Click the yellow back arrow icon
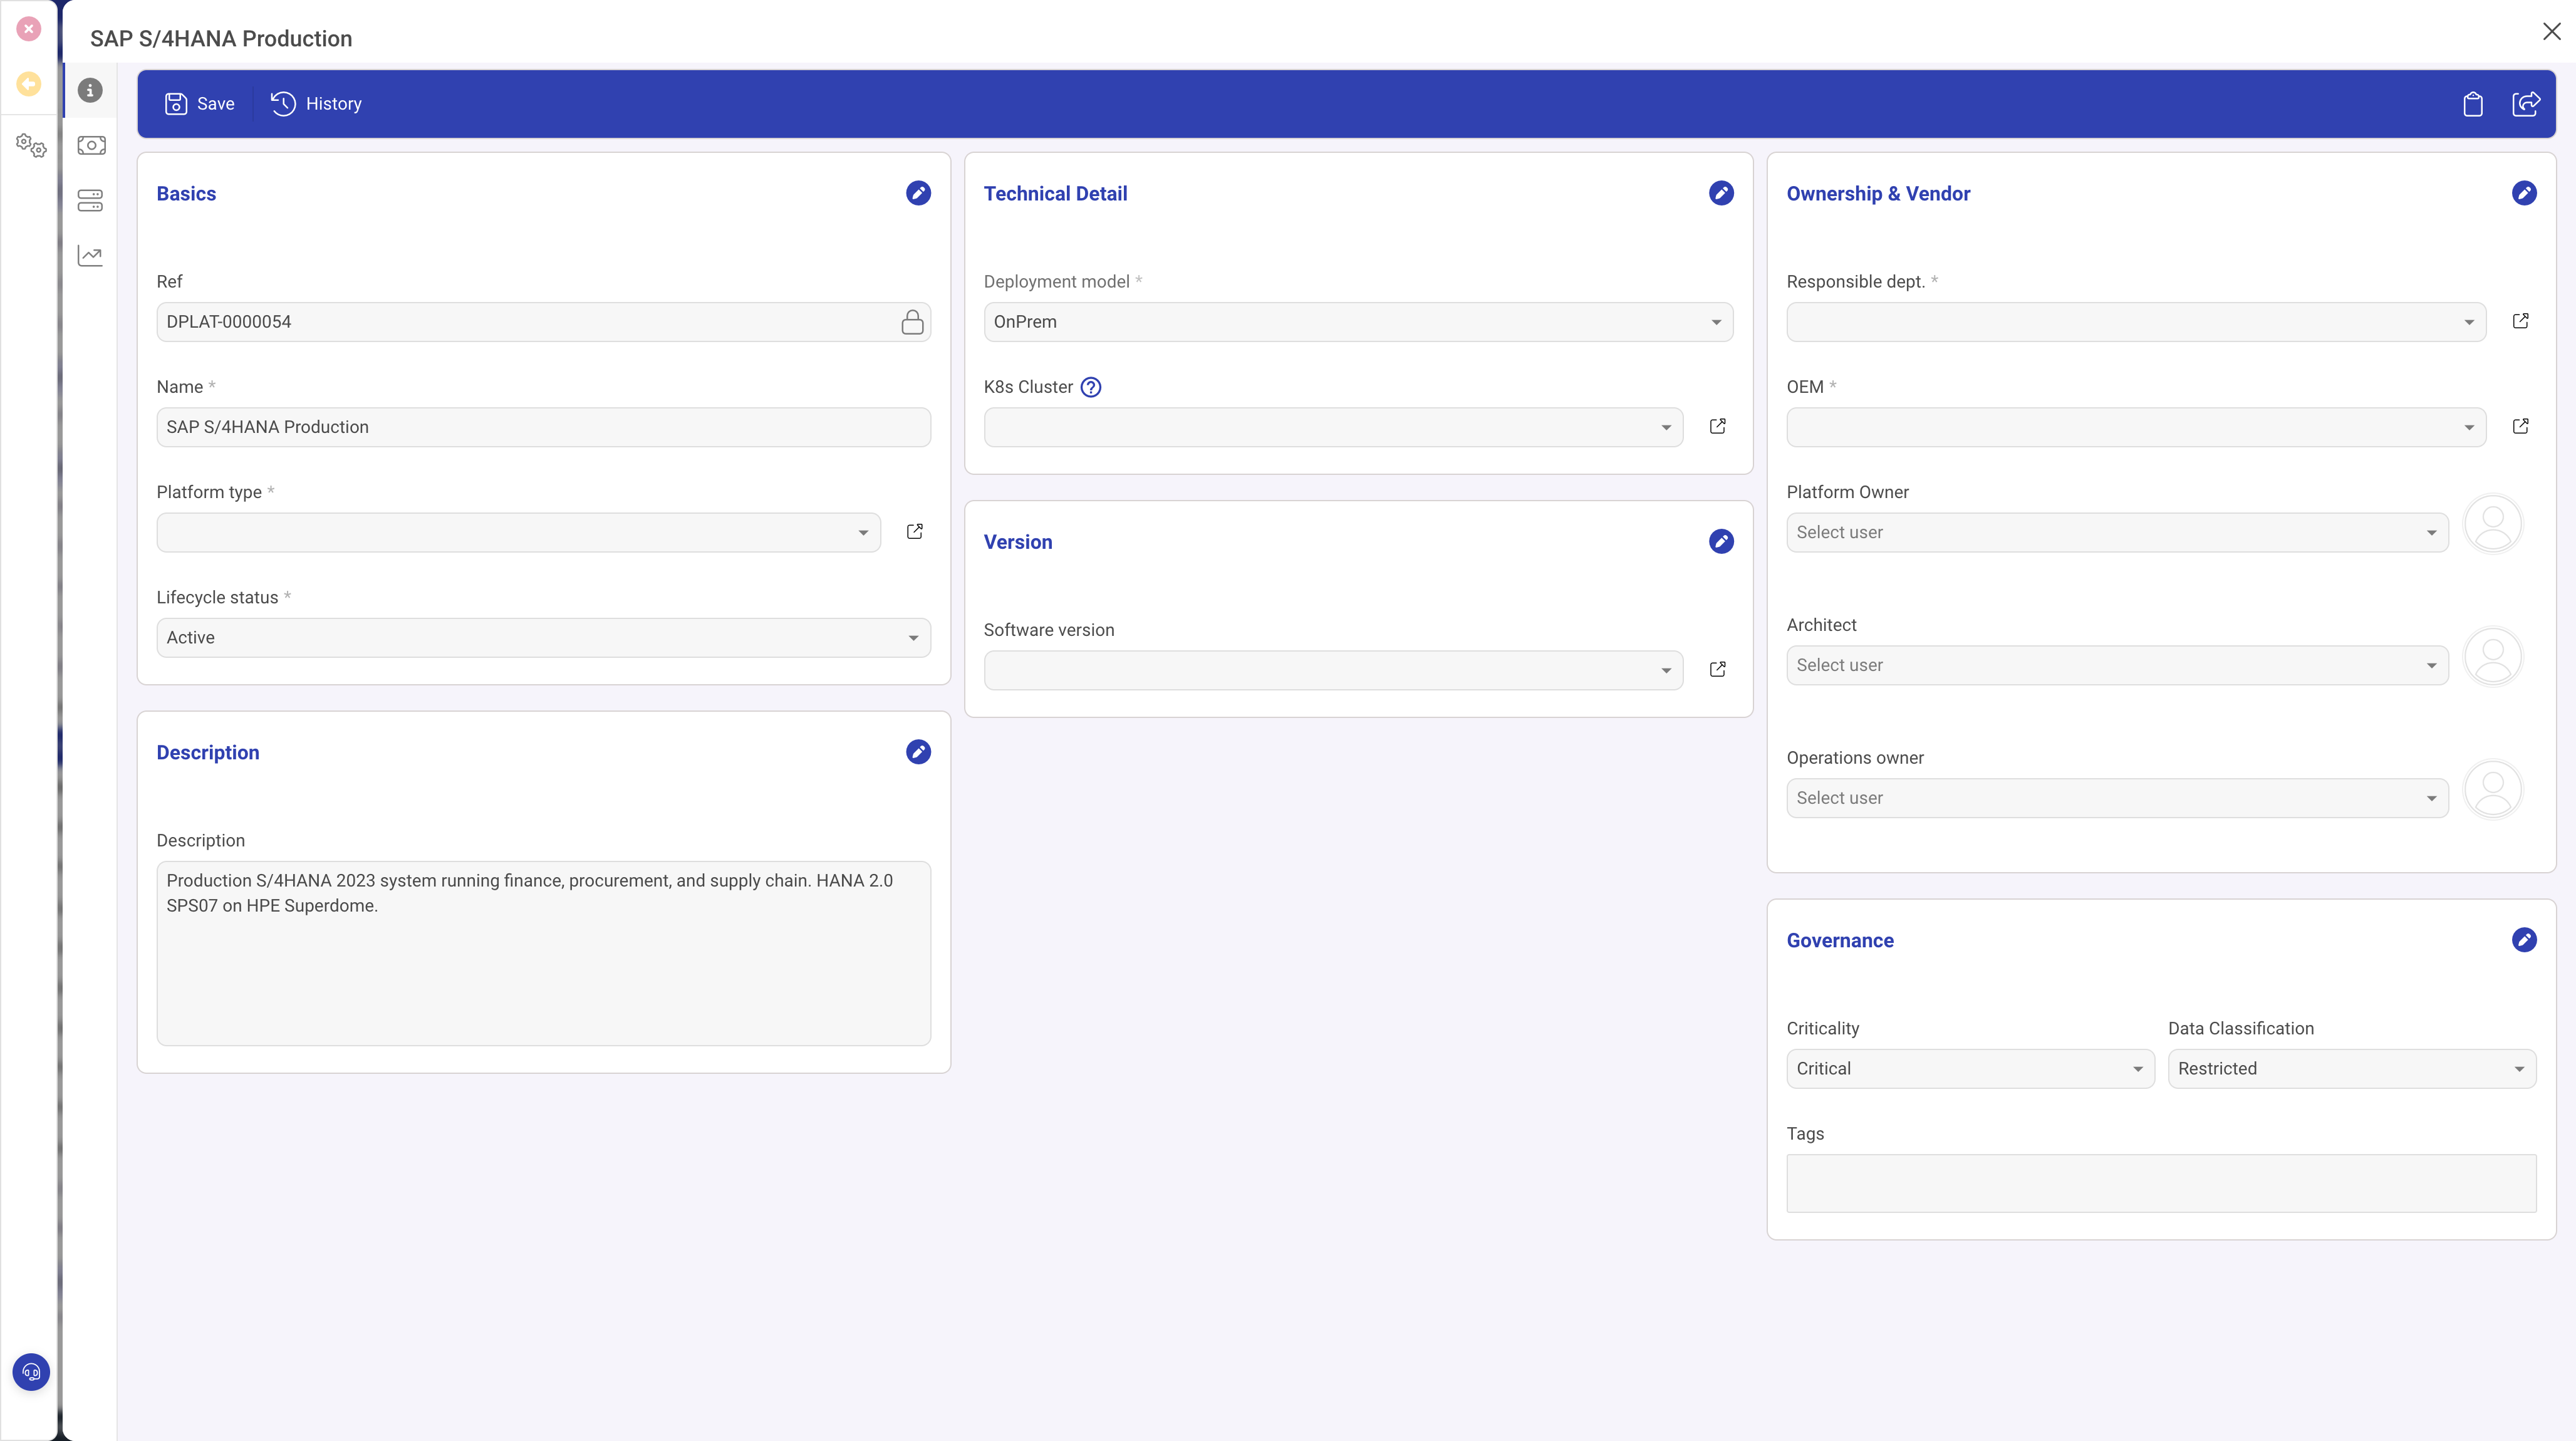 coord(29,84)
